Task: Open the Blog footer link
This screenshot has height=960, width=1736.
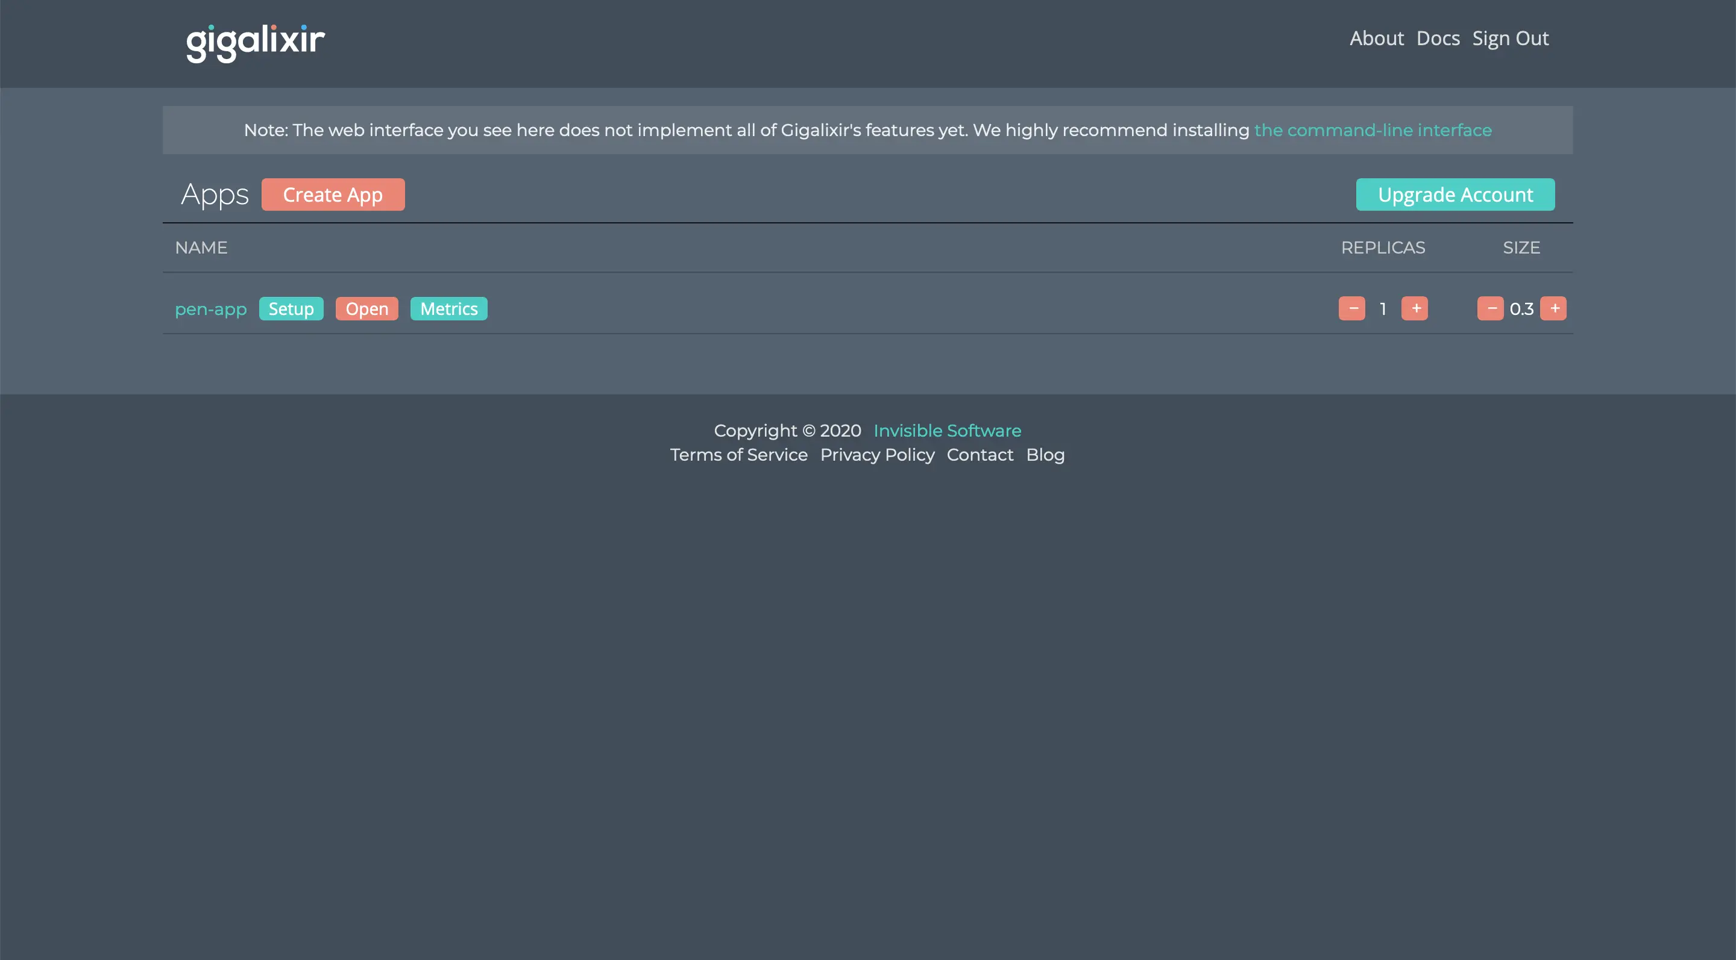Action: point(1045,455)
